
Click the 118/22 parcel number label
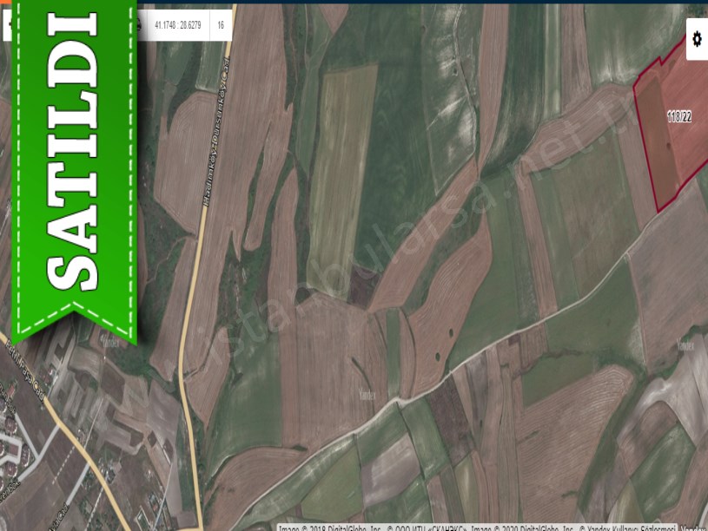pyautogui.click(x=679, y=117)
